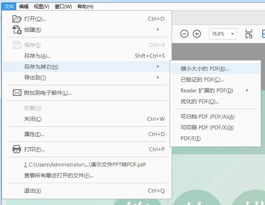
Task: Select 查看所有最近打开的文件(F)...
Action: 86,175
